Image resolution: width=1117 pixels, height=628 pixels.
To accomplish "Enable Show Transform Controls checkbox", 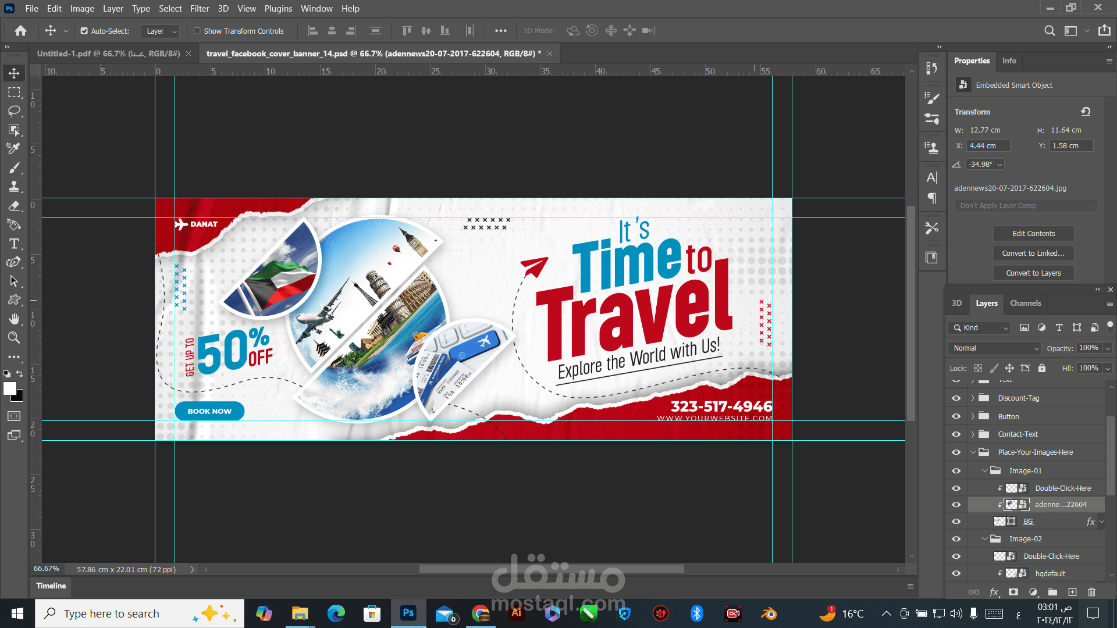I will click(x=197, y=31).
